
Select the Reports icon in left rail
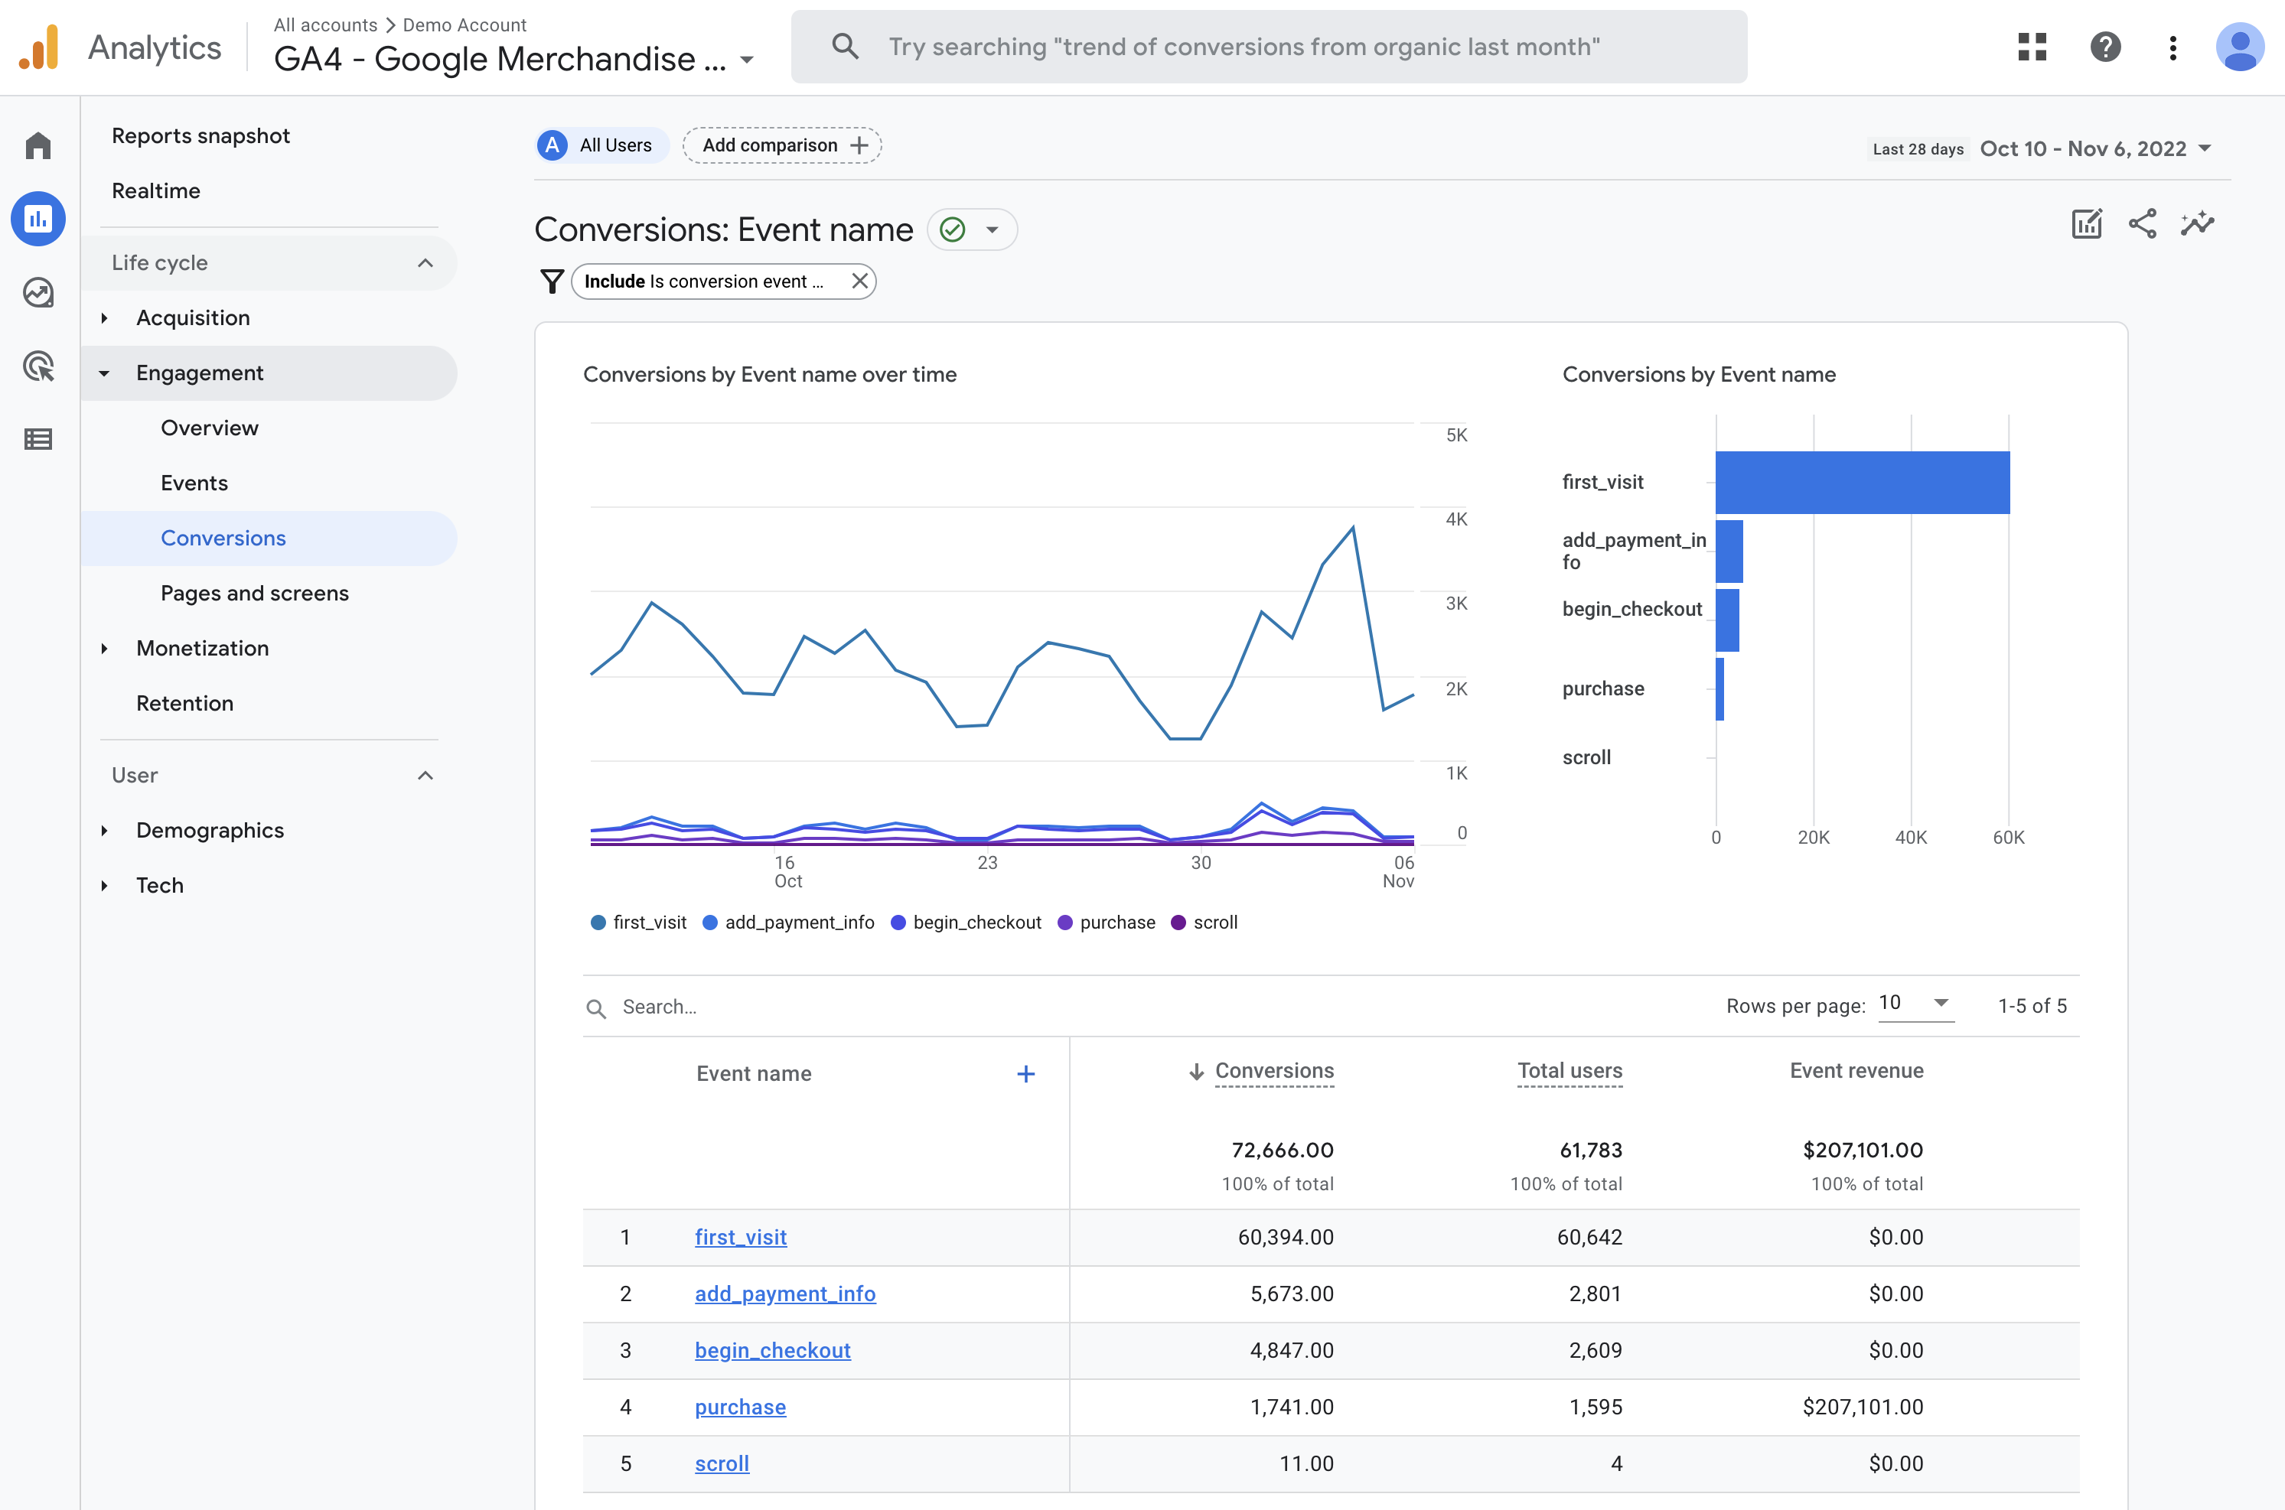[x=38, y=219]
